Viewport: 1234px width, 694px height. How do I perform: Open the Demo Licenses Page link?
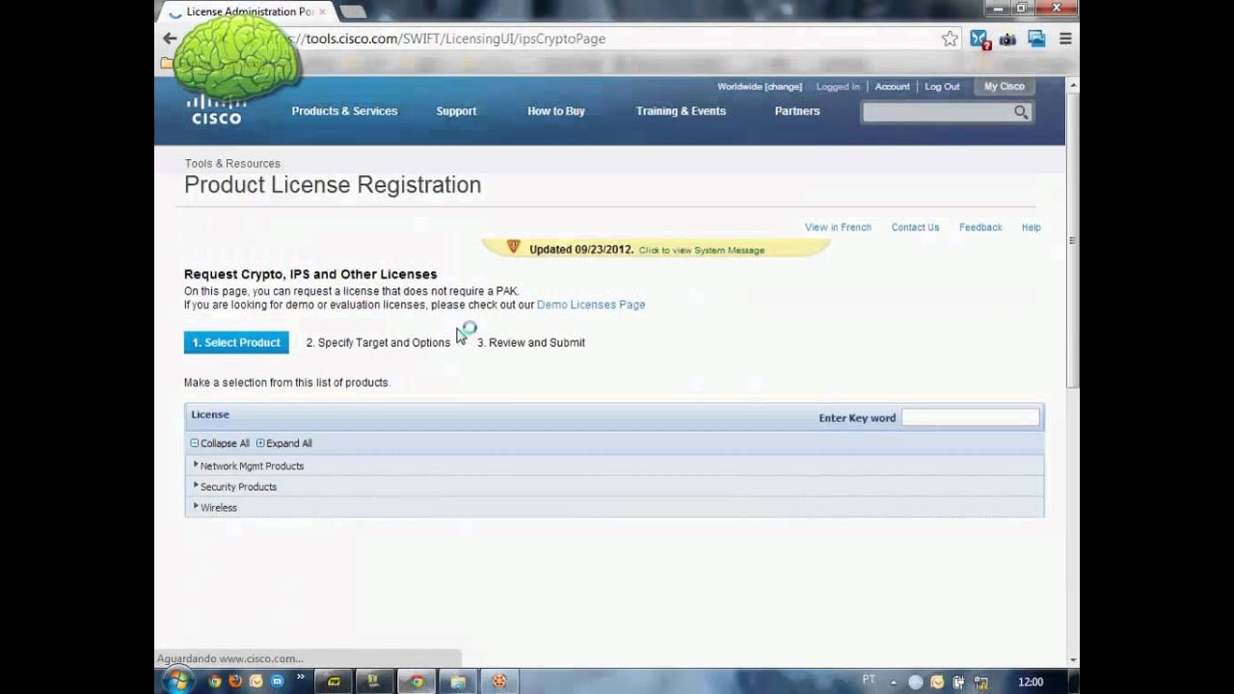(591, 305)
